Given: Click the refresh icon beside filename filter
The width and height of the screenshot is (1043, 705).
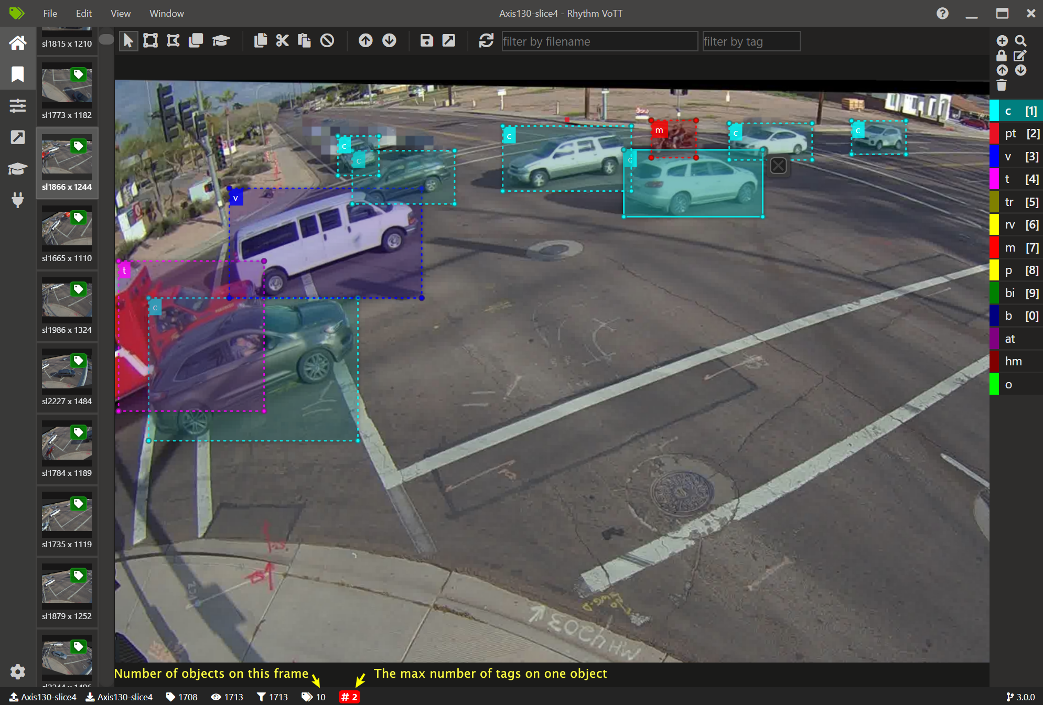Looking at the screenshot, I should tap(486, 41).
